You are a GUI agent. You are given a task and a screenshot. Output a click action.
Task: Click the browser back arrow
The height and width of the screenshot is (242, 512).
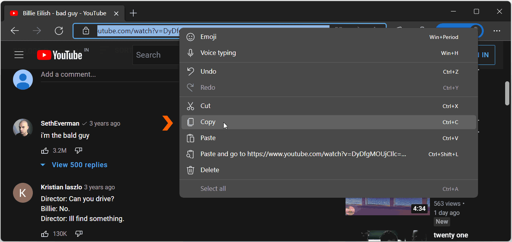(x=15, y=31)
